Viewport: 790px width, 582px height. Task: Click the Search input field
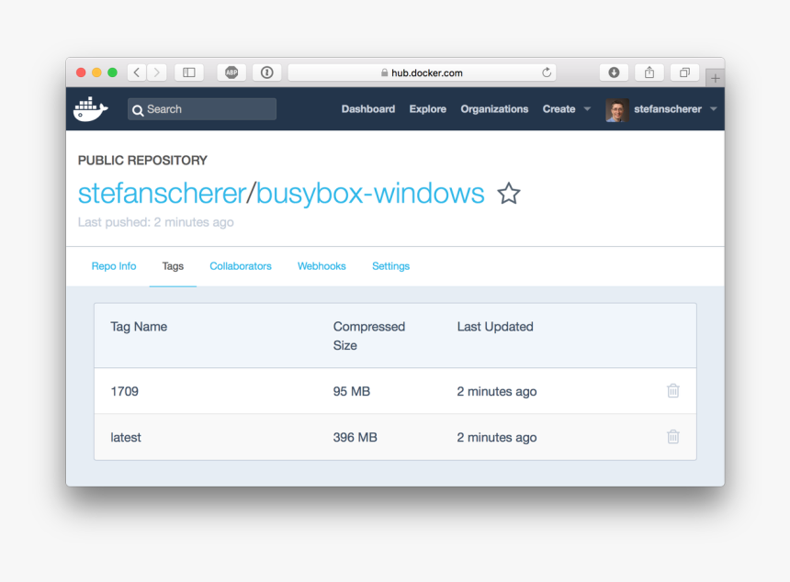[x=201, y=108]
